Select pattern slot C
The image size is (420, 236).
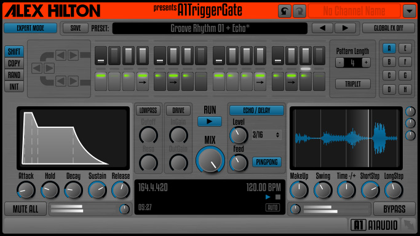(389, 76)
